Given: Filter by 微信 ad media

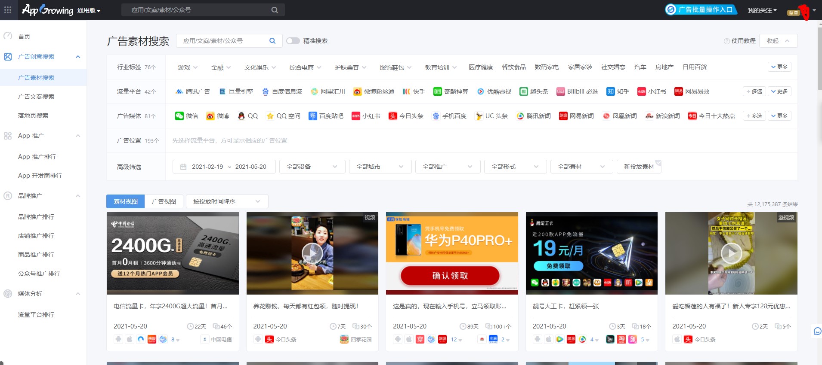Looking at the screenshot, I should pyautogui.click(x=187, y=116).
